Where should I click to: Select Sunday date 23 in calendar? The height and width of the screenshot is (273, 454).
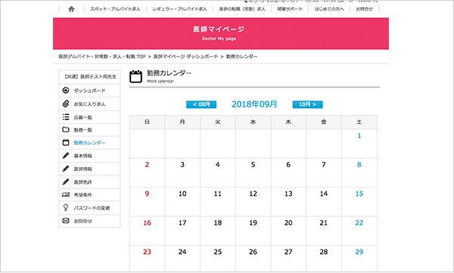coord(147,252)
